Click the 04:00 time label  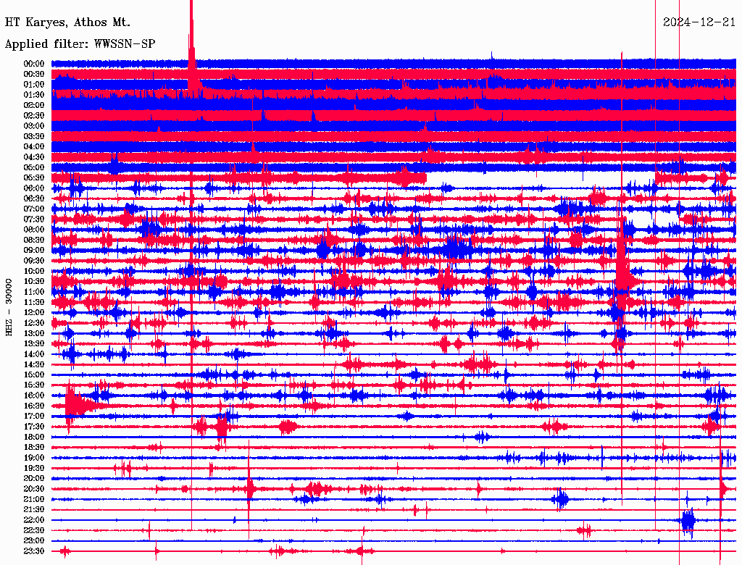click(x=34, y=147)
